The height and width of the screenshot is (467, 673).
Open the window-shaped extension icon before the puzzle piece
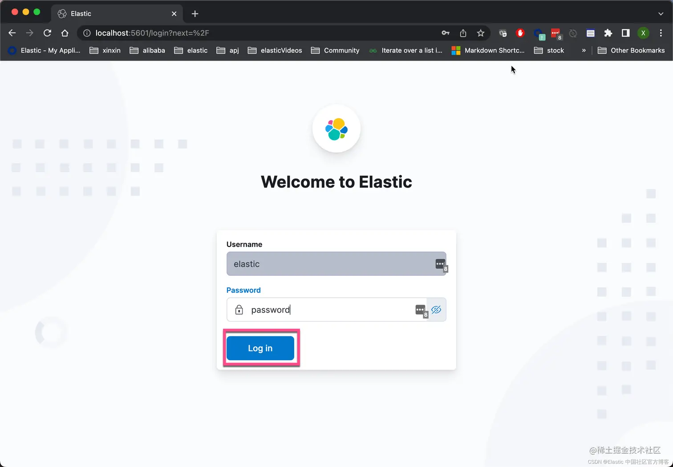click(591, 33)
